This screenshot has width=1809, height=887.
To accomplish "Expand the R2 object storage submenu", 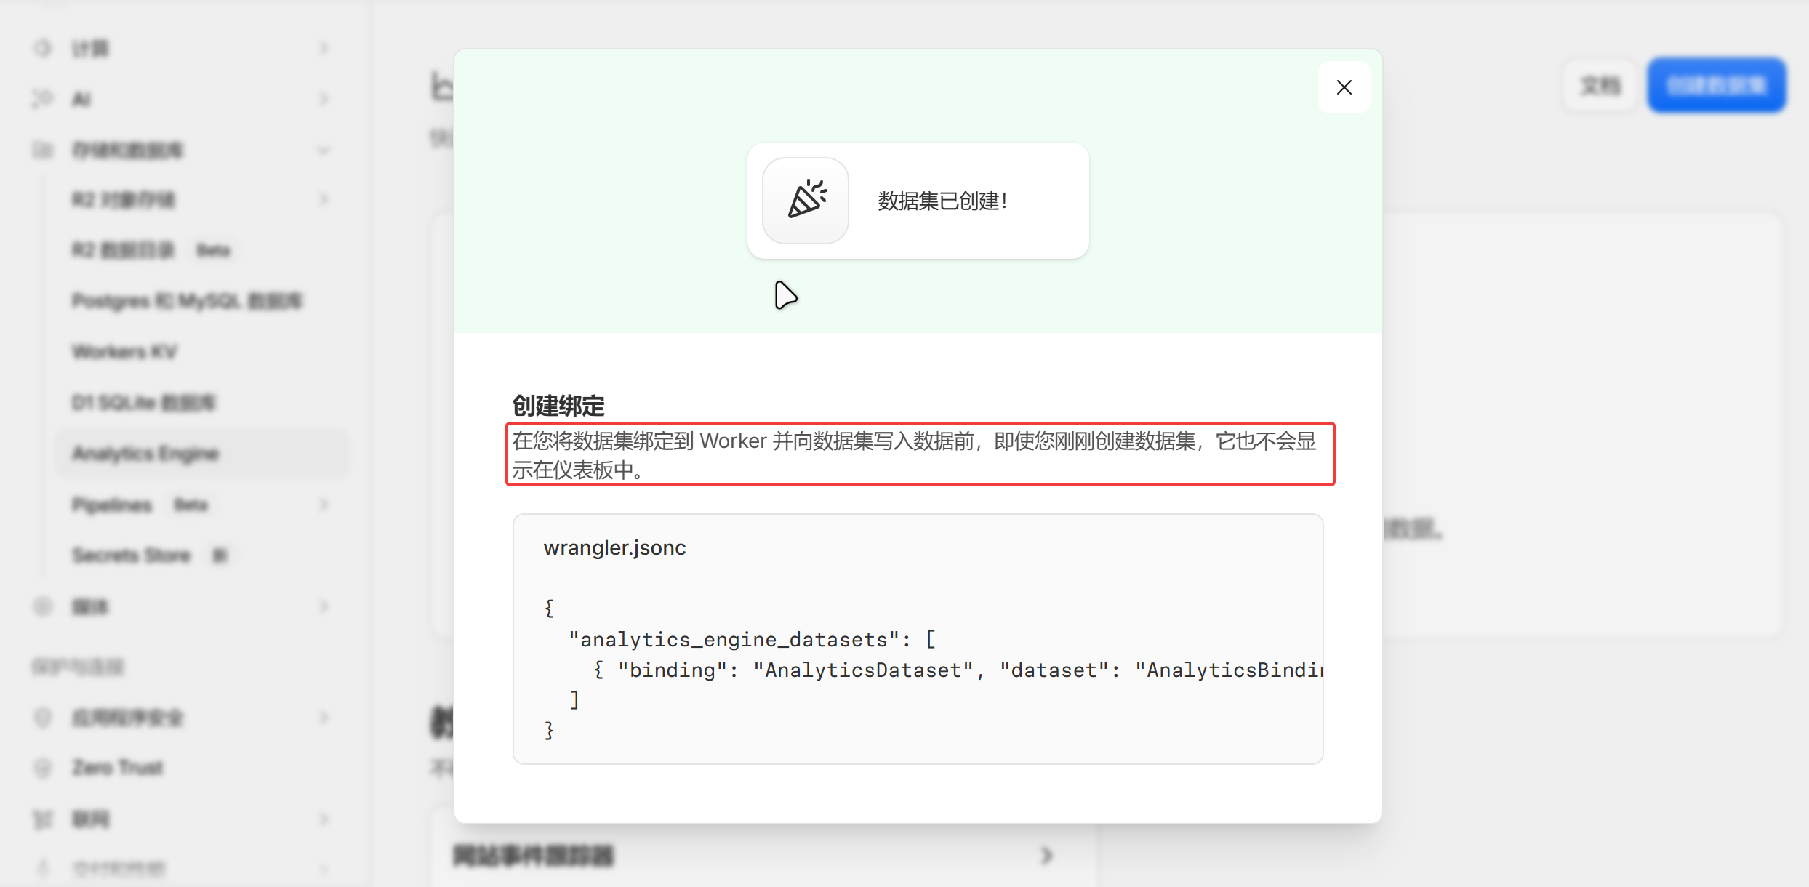I will point(324,199).
